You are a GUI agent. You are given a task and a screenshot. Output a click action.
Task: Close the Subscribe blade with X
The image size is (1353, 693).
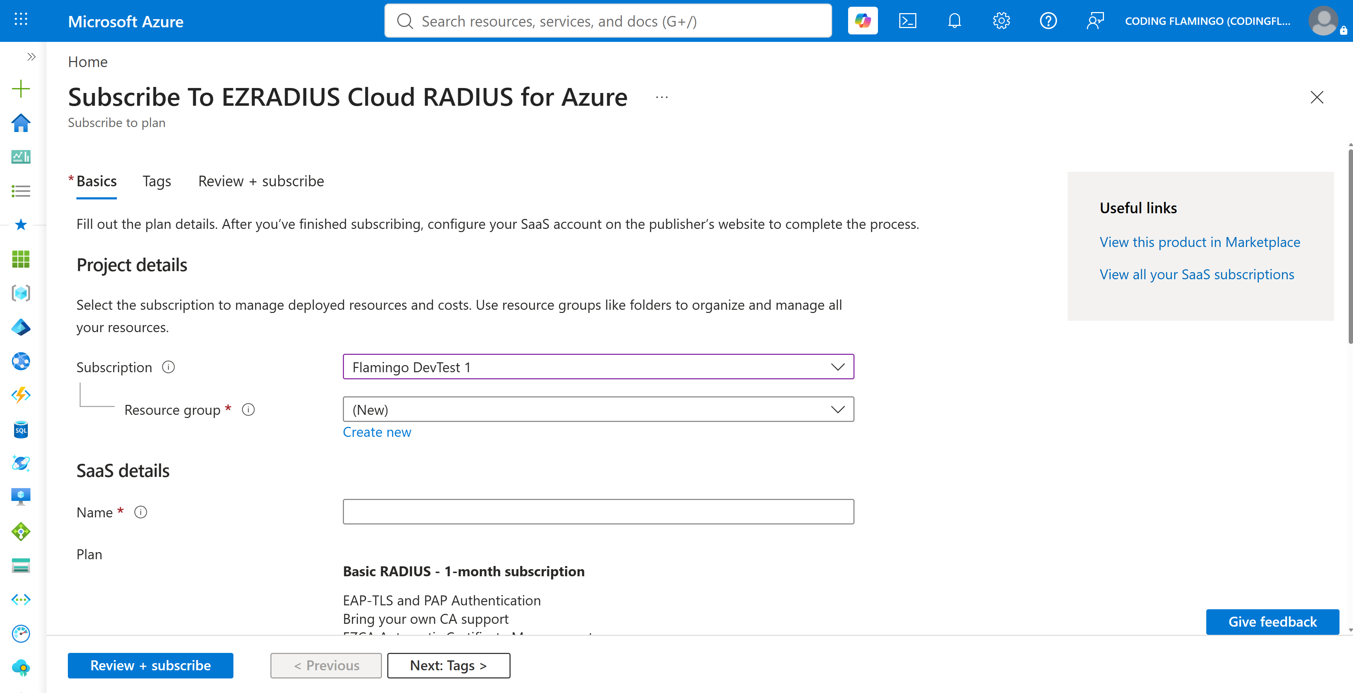click(1317, 97)
